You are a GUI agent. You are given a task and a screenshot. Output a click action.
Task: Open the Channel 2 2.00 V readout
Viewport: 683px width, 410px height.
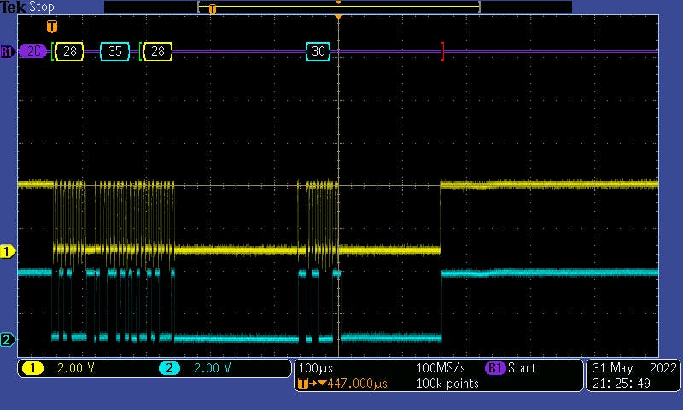pos(196,368)
